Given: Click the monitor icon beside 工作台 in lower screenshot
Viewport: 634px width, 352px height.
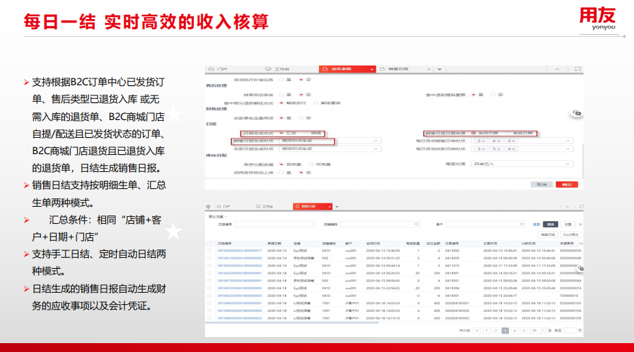Looking at the screenshot, I should point(258,206).
